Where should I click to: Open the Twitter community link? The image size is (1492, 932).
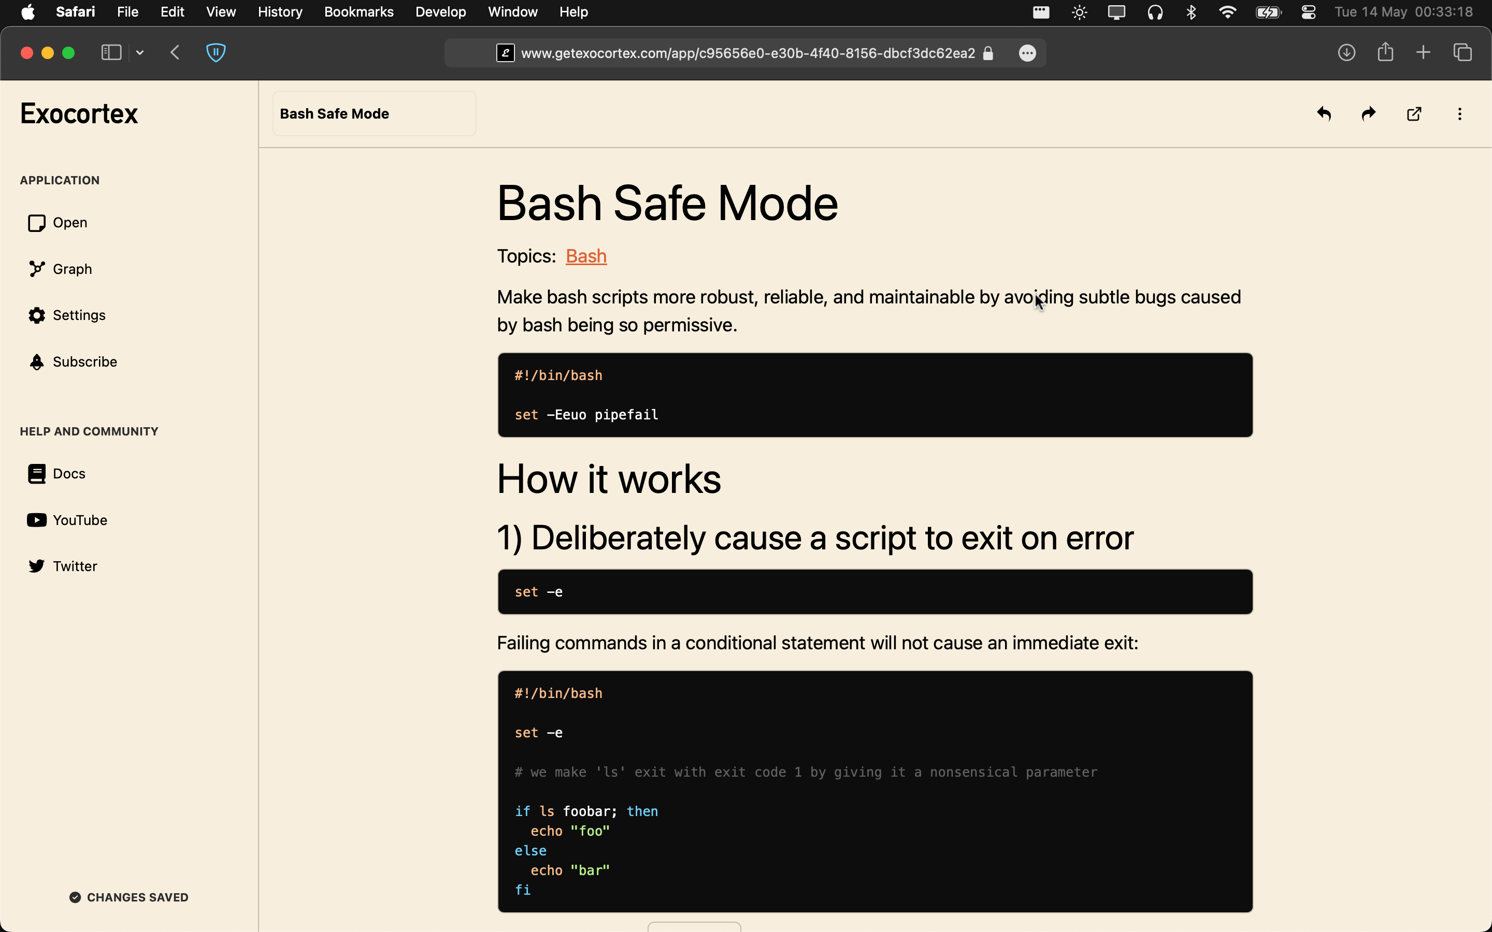(x=62, y=566)
